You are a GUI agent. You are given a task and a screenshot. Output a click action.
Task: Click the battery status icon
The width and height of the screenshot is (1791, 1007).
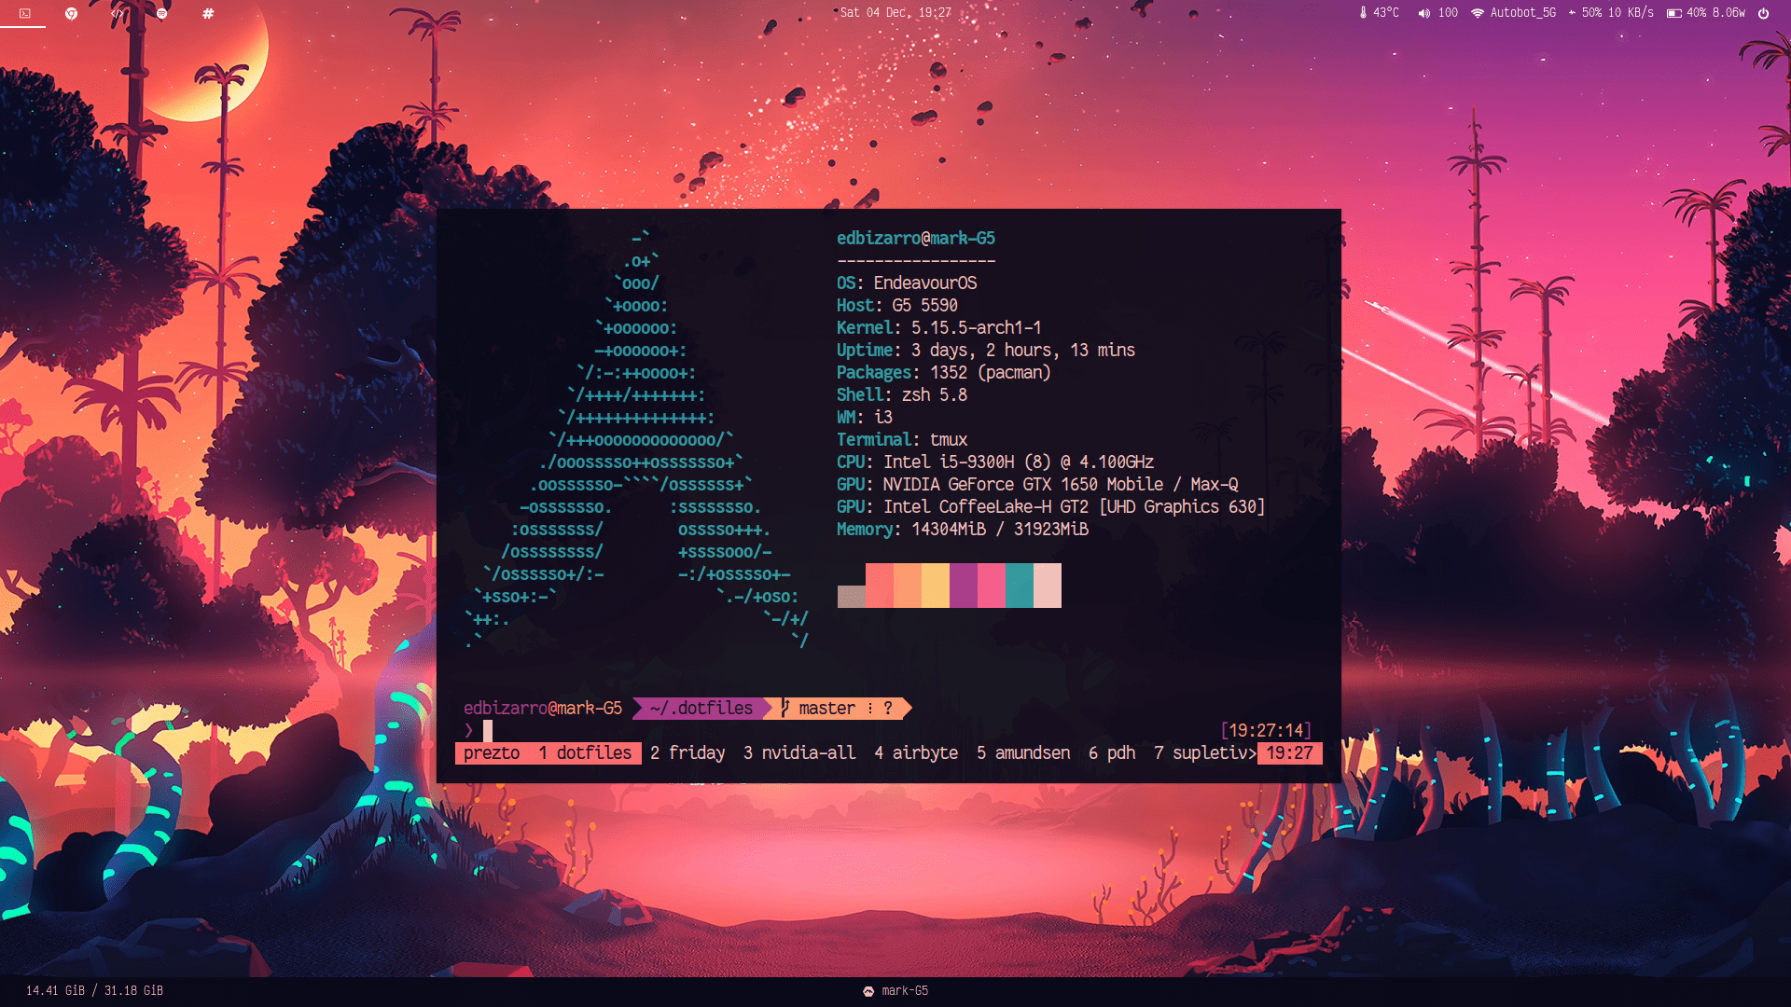1673,13
